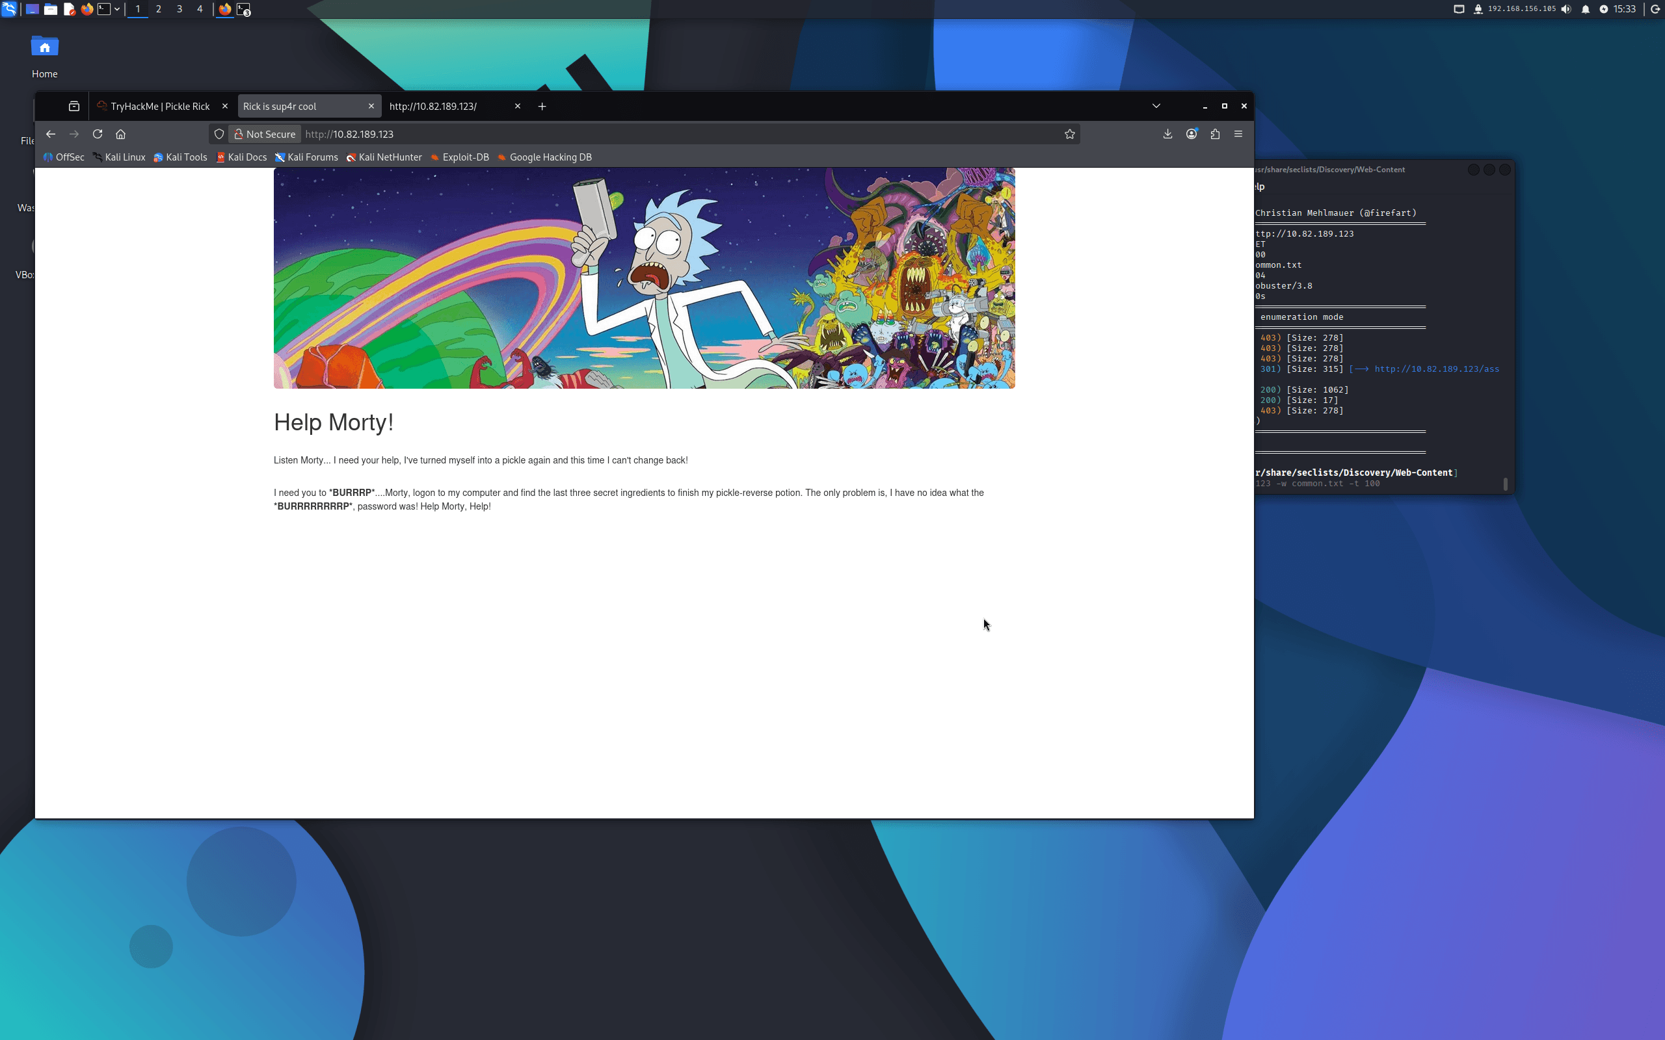Open the Firefox application hamburger menu
The height and width of the screenshot is (1040, 1665).
(x=1238, y=134)
